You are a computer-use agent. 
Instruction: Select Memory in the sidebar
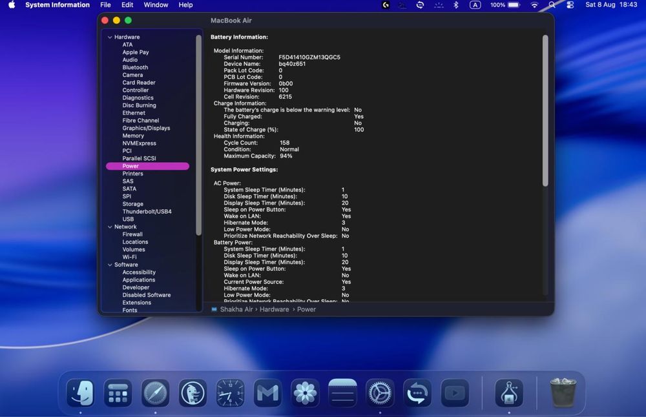[133, 136]
